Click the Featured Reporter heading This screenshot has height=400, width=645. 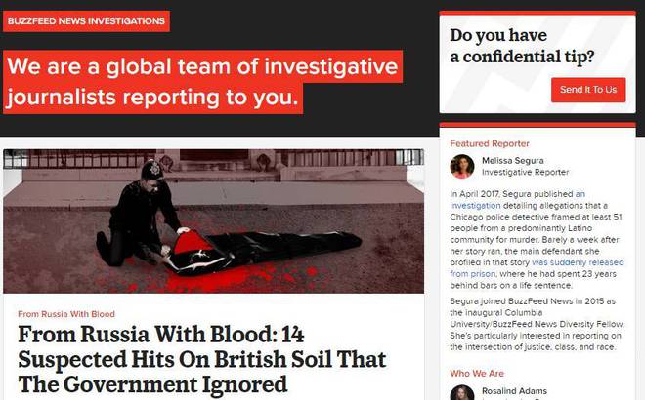(x=490, y=143)
